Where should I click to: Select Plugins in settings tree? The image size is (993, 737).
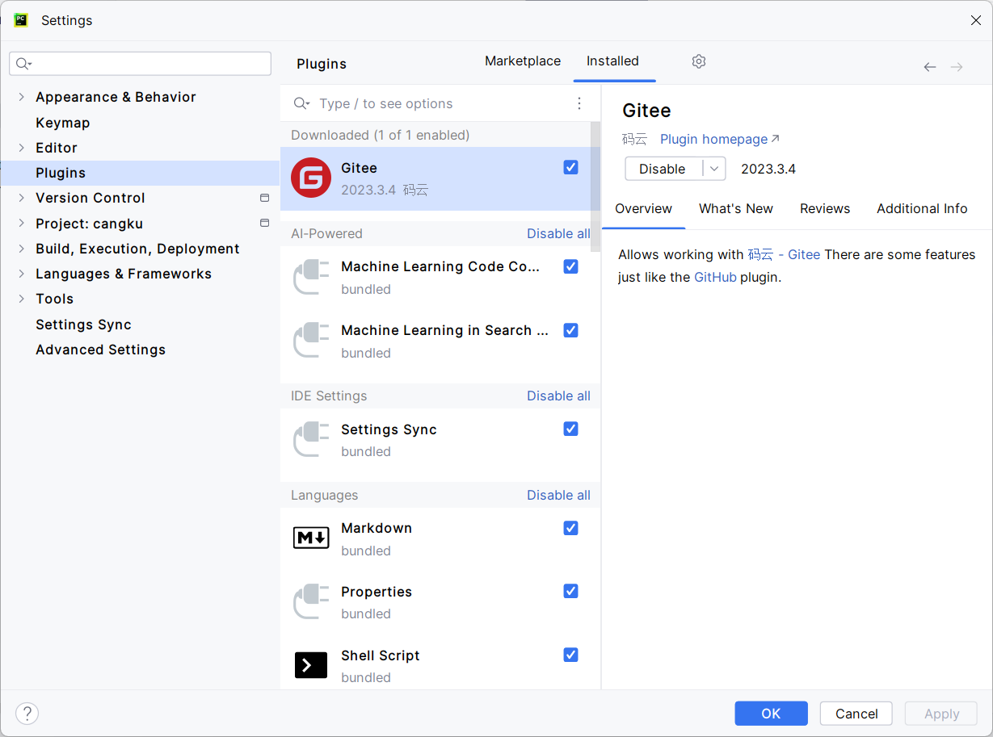pyautogui.click(x=141, y=173)
